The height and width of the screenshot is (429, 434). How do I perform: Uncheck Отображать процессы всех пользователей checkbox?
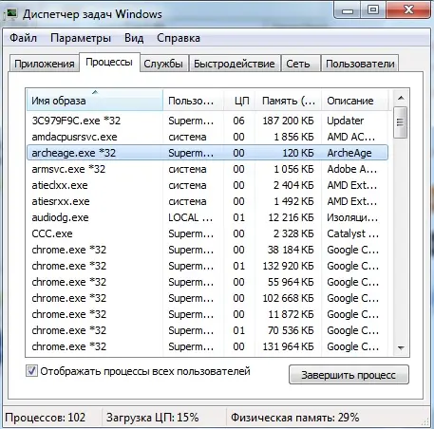31,371
